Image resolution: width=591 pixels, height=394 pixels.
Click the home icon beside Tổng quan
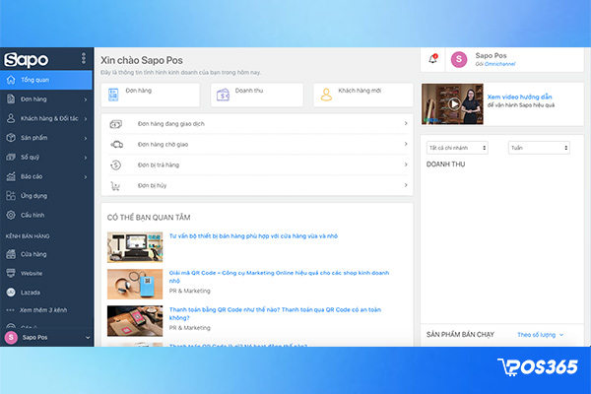pos(11,80)
